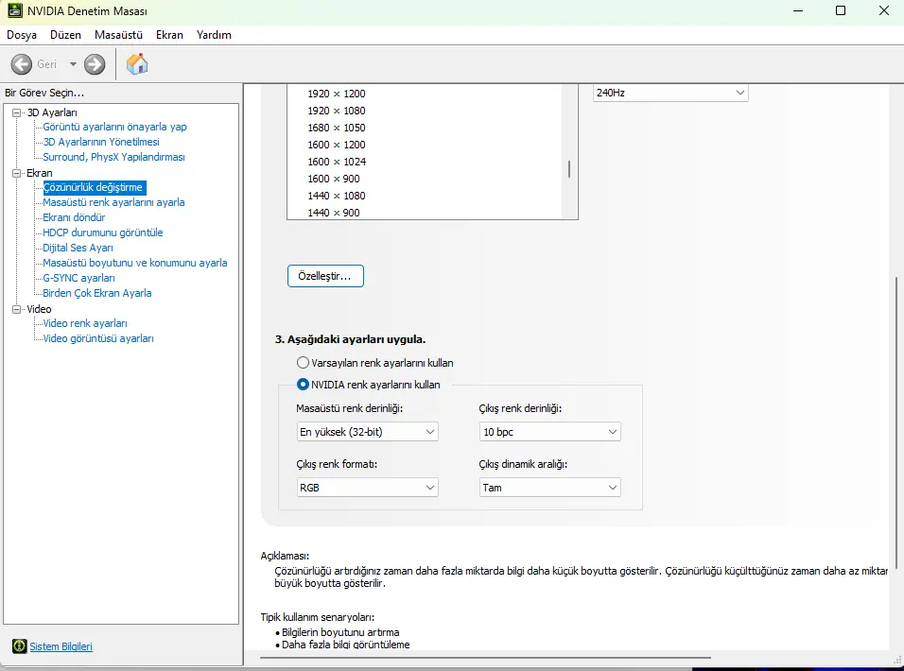Open the Tam dynamic range dropdown

(549, 488)
